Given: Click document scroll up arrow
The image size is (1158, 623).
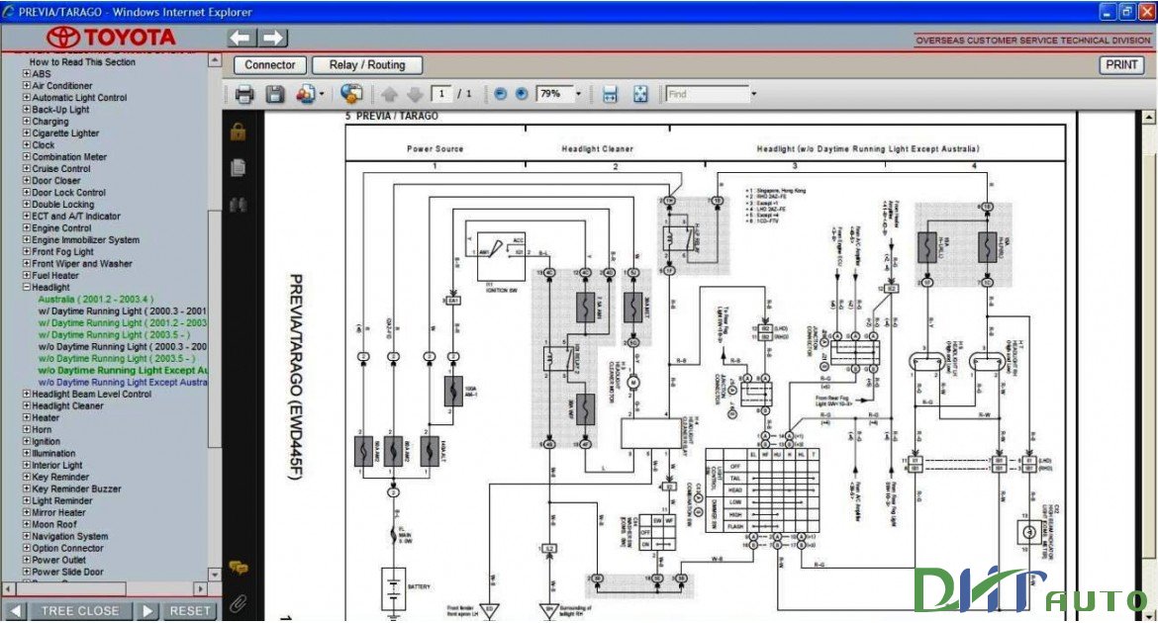Looking at the screenshot, I should (1148, 118).
